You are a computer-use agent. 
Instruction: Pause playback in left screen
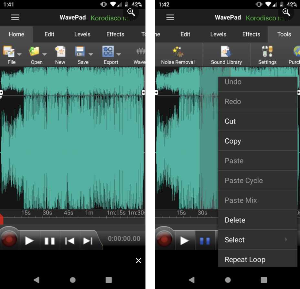pyautogui.click(x=50, y=241)
